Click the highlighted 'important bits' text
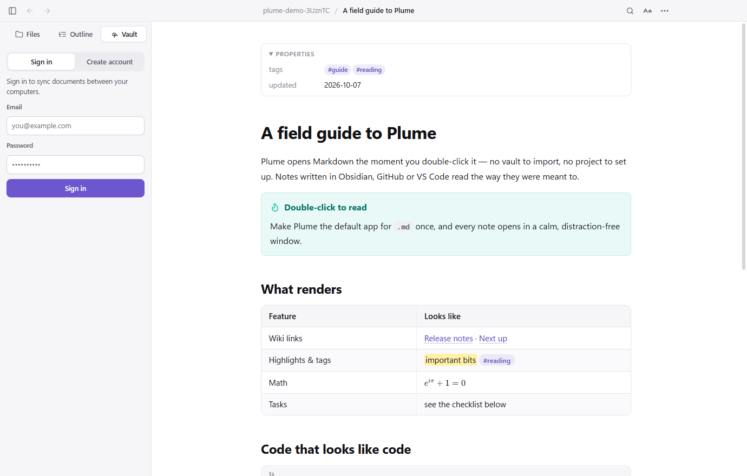Viewport: 747px width, 476px height. click(x=450, y=360)
